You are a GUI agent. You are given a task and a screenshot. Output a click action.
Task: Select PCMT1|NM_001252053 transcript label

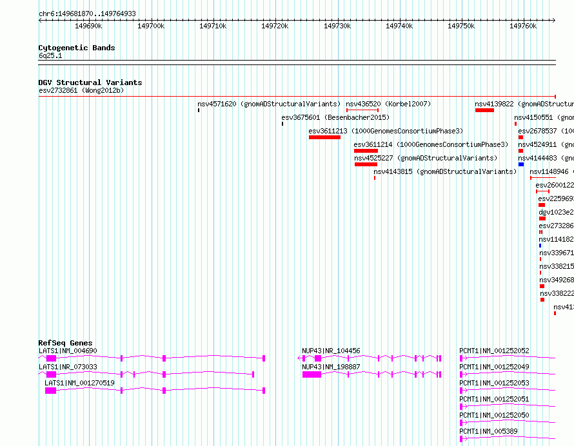pyautogui.click(x=494, y=383)
